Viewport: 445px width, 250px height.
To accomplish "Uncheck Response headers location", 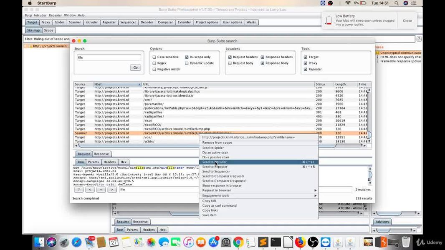I will coord(263,57).
